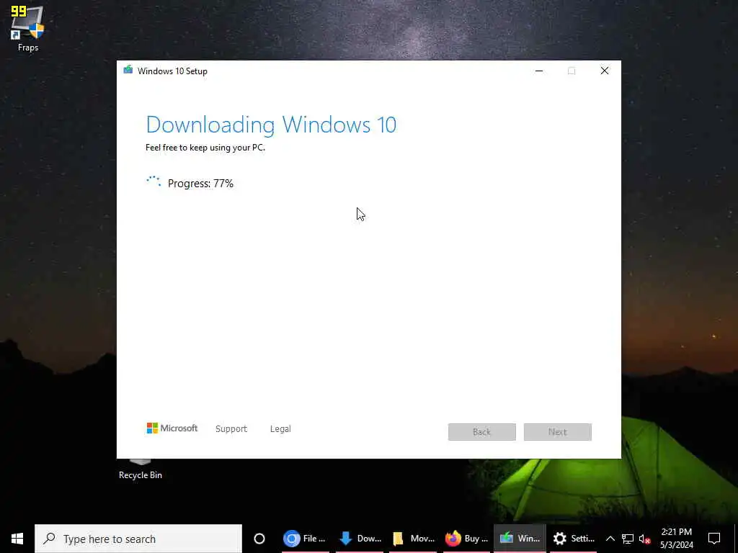Image resolution: width=738 pixels, height=553 pixels.
Task: Open the Support link
Action: pyautogui.click(x=231, y=428)
